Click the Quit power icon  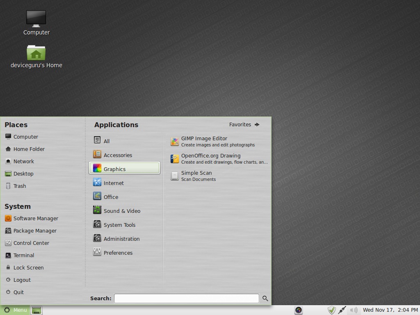8,292
